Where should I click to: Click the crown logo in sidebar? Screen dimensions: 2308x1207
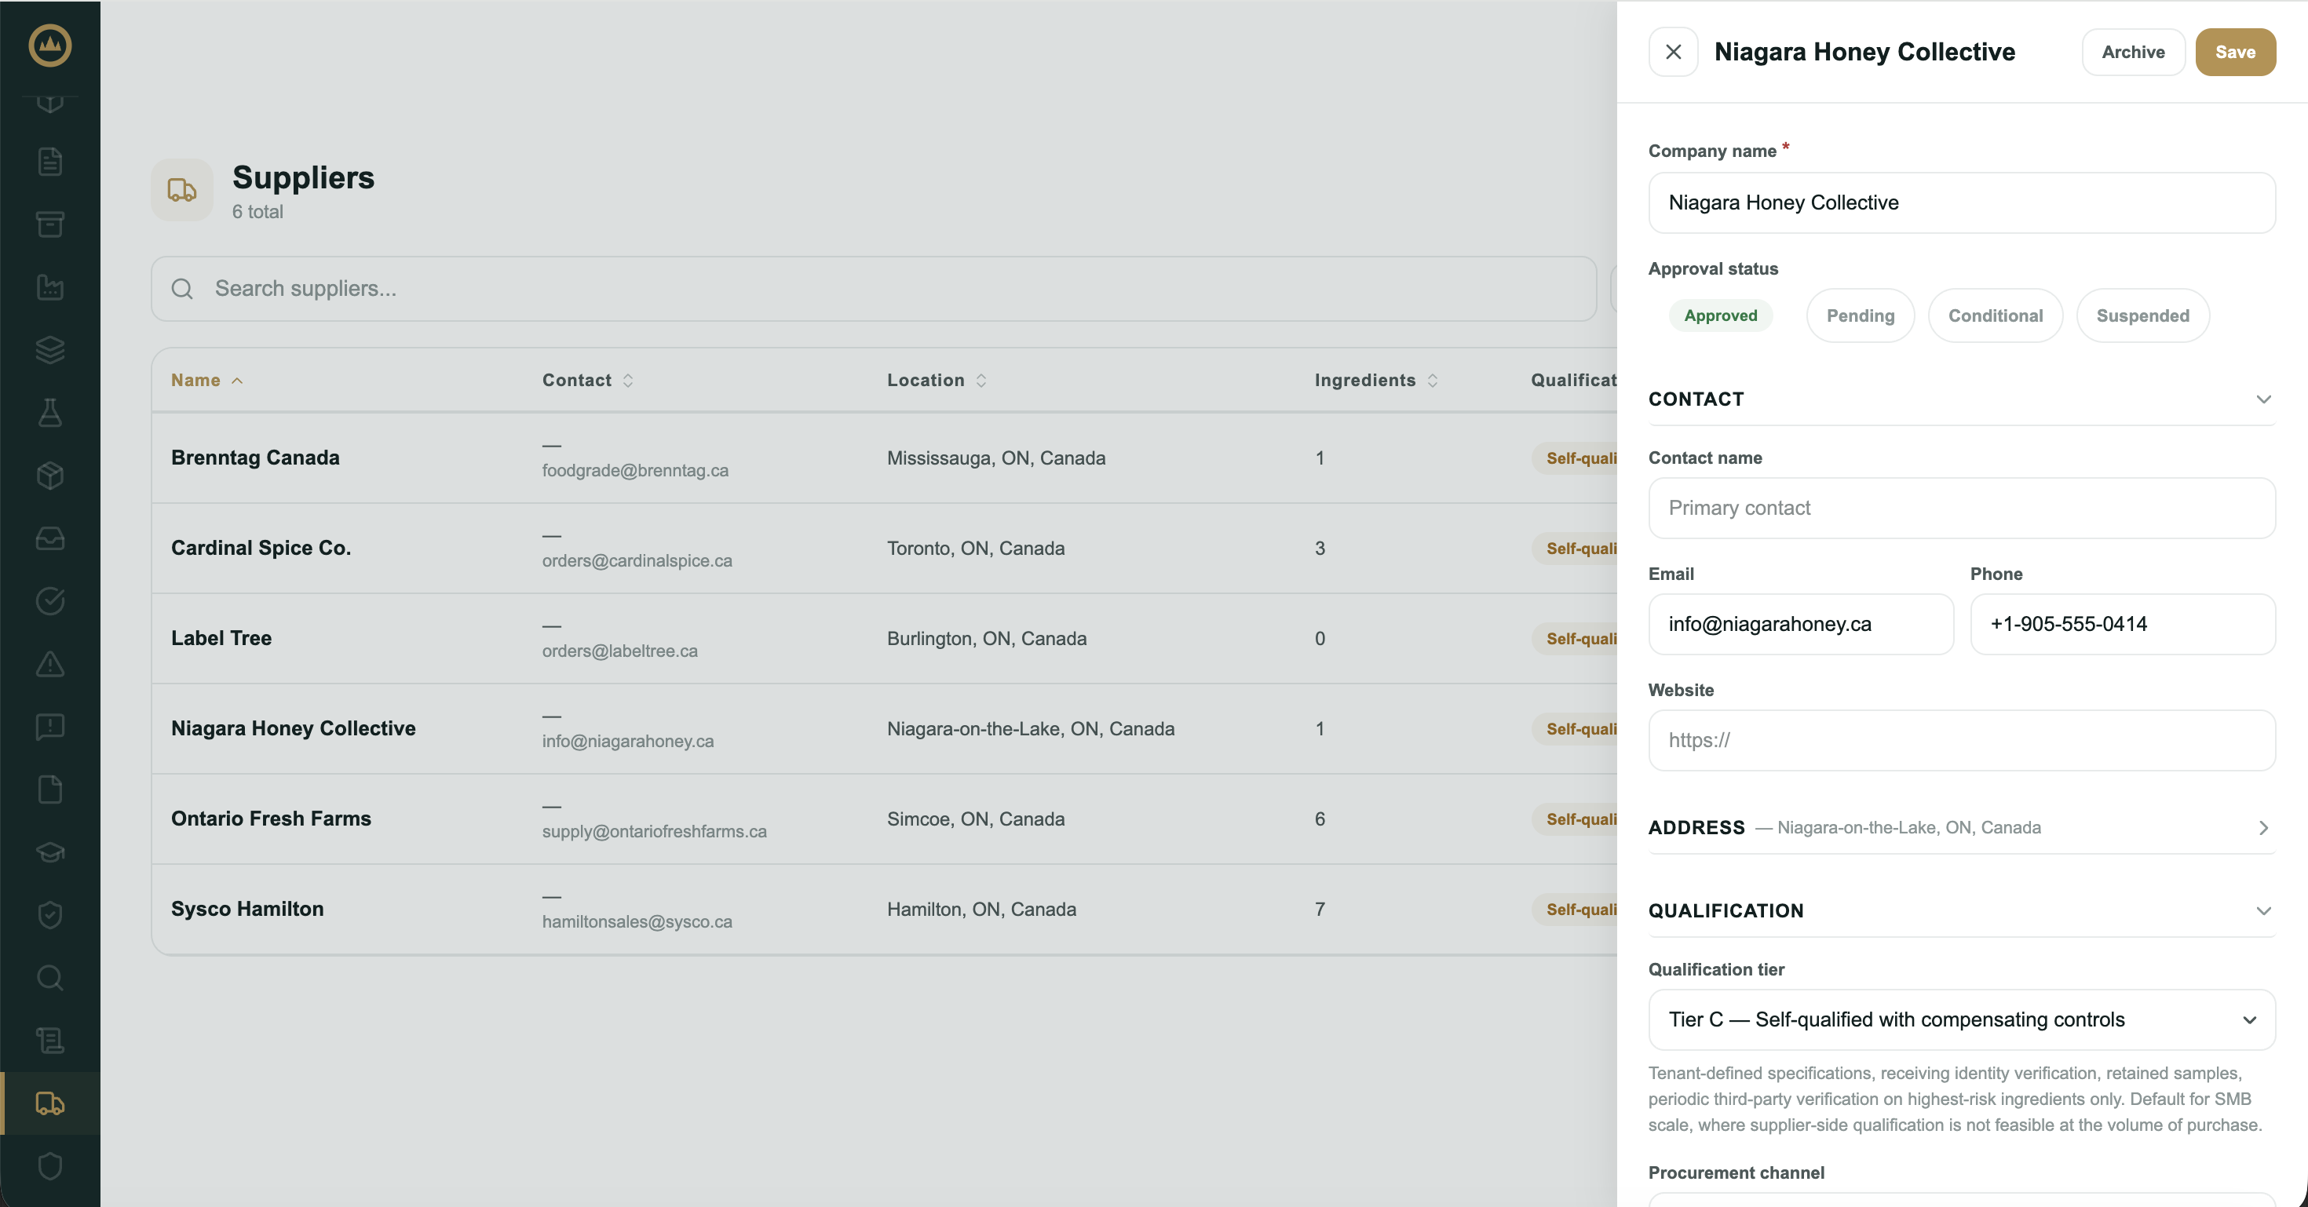tap(50, 46)
